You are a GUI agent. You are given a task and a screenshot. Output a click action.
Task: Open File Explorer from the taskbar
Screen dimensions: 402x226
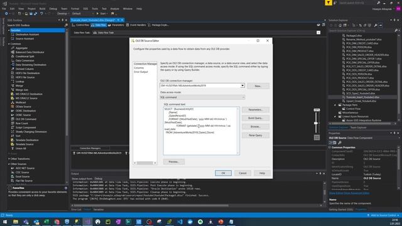pos(15,222)
